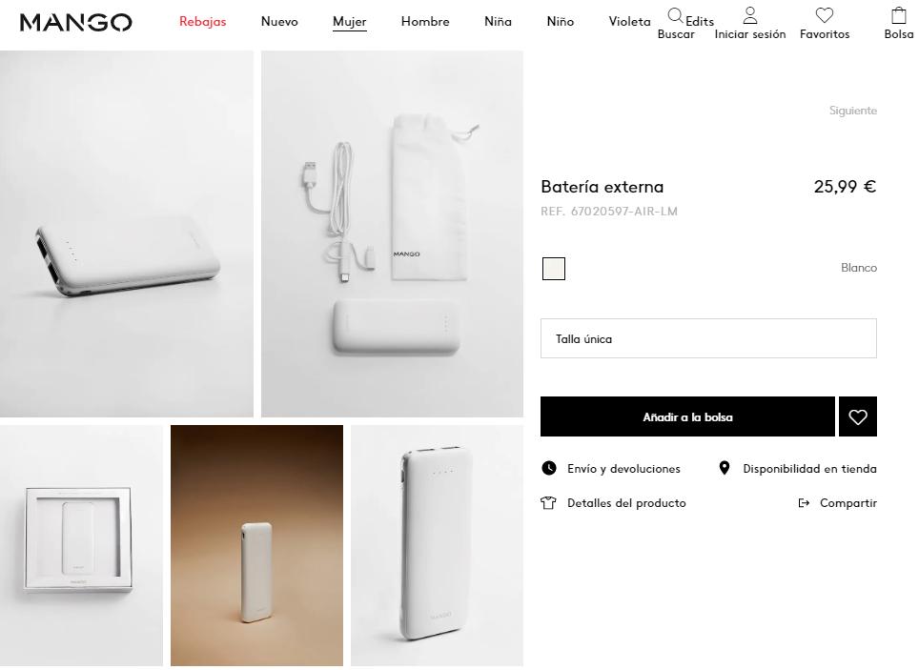Go to the Hombre section
The width and height of the screenshot is (919, 670).
425,22
